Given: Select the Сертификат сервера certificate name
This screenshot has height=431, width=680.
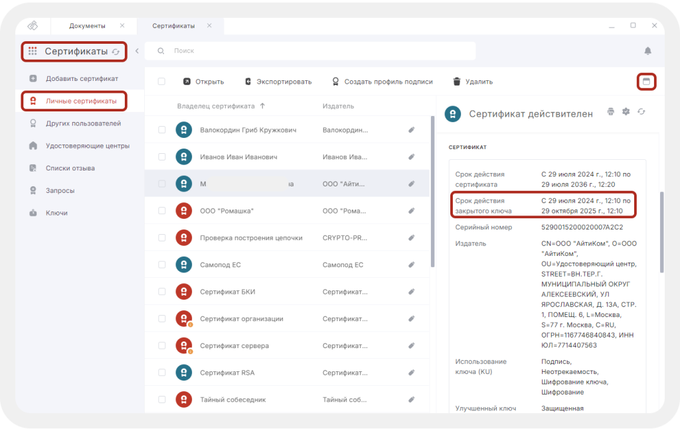Looking at the screenshot, I should coord(234,345).
